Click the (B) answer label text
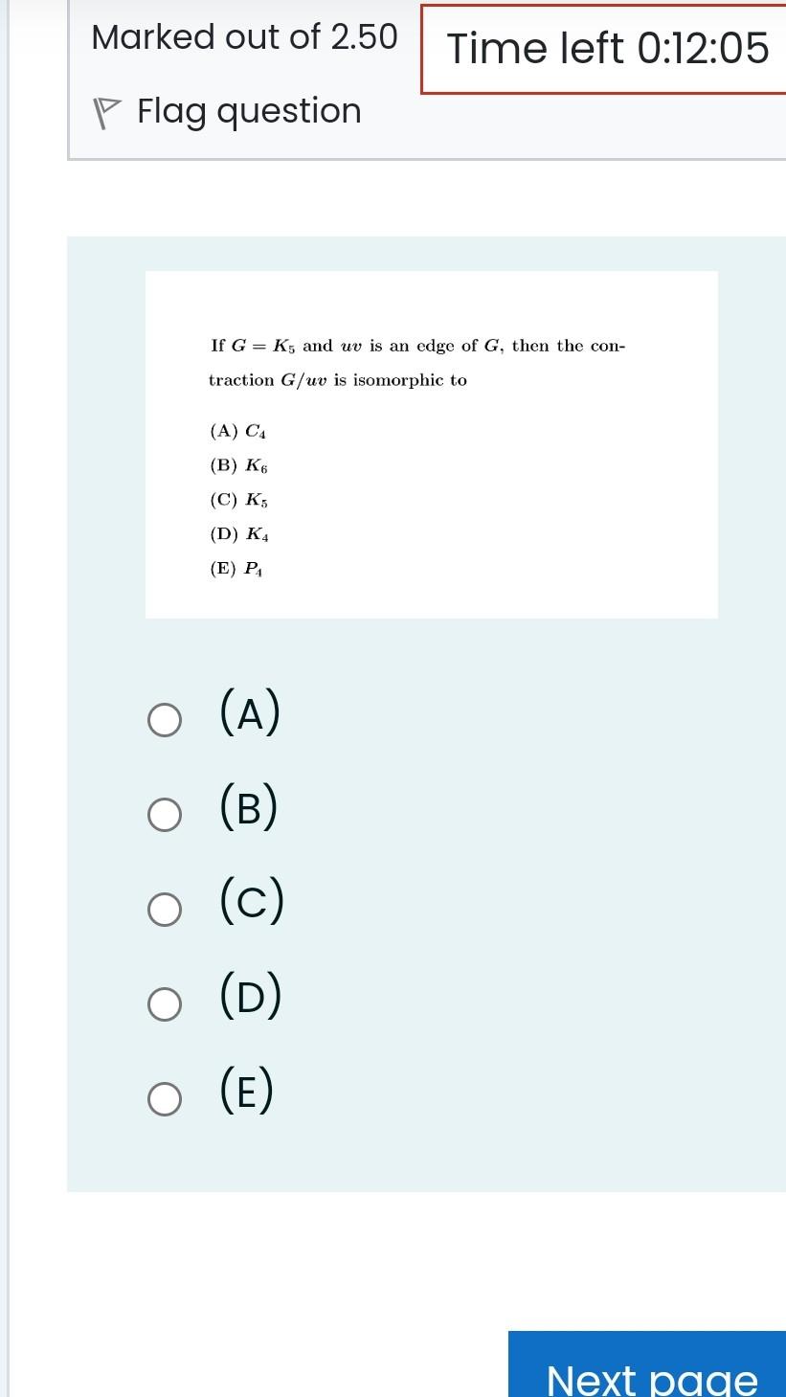This screenshot has height=1397, width=786. (x=249, y=807)
